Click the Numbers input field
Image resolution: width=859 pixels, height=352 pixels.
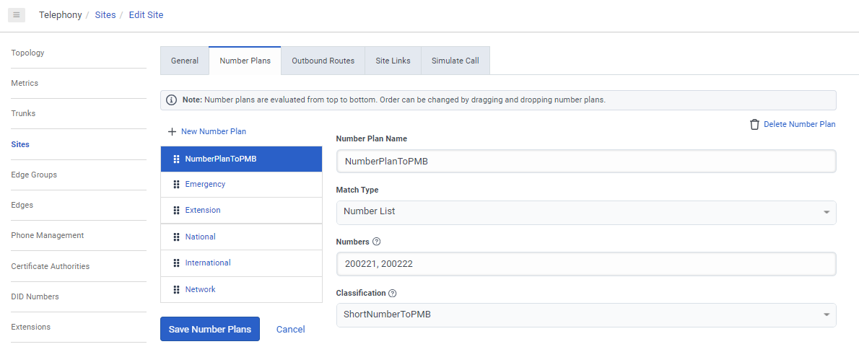point(586,264)
